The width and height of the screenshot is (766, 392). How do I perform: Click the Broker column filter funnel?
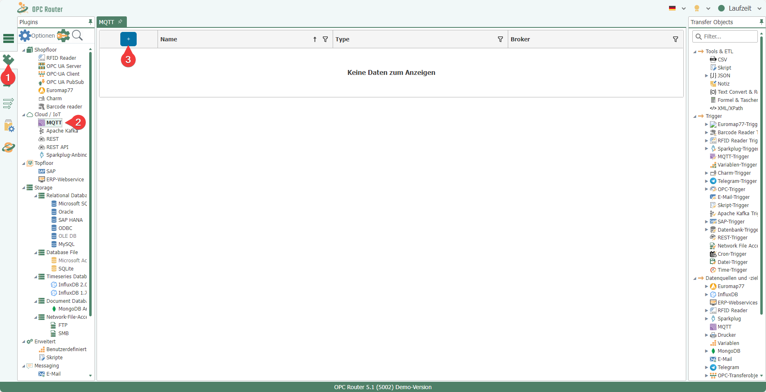coord(676,39)
